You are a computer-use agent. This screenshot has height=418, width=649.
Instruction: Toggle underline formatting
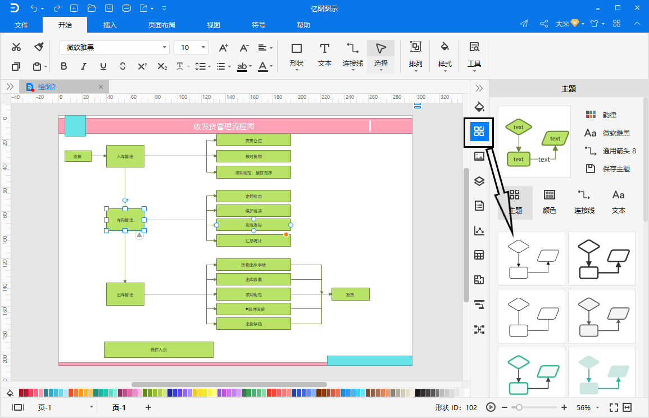[x=103, y=66]
